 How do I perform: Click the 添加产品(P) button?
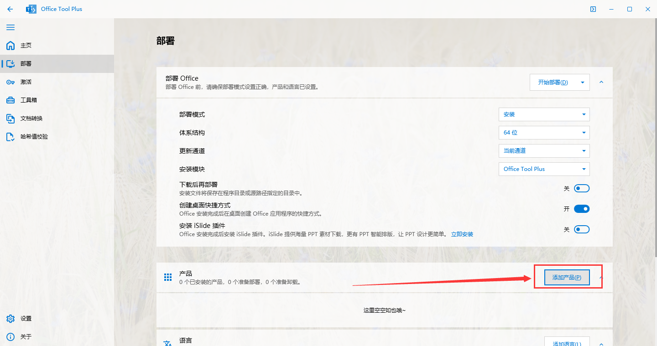[566, 277]
